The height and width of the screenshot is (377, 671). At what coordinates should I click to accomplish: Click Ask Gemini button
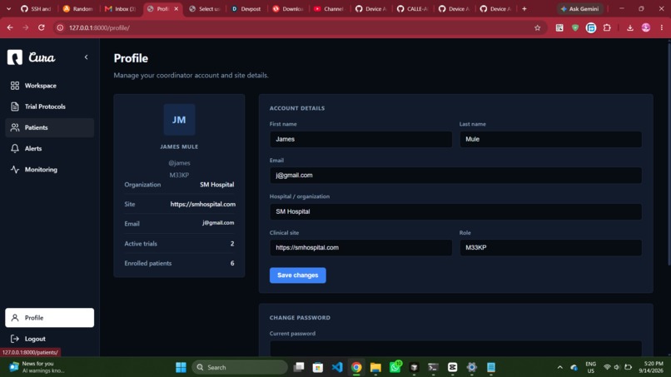click(580, 8)
